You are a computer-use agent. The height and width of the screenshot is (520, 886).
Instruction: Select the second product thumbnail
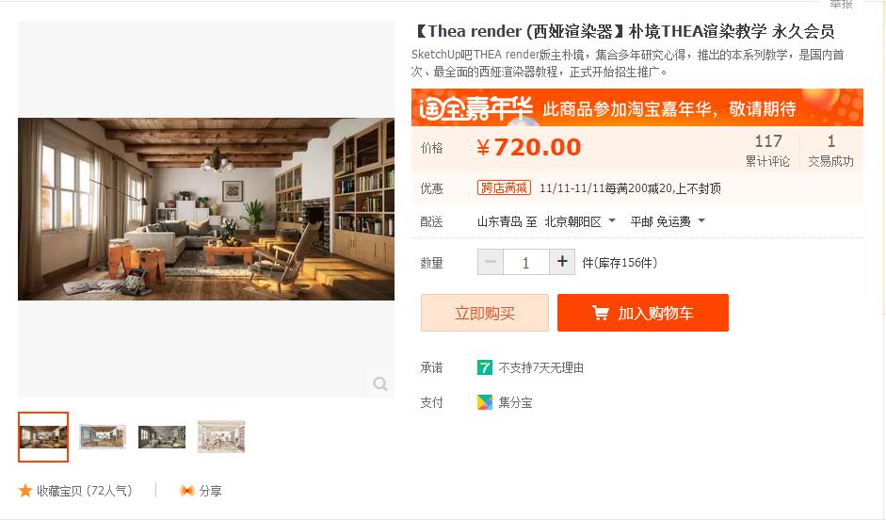(103, 436)
